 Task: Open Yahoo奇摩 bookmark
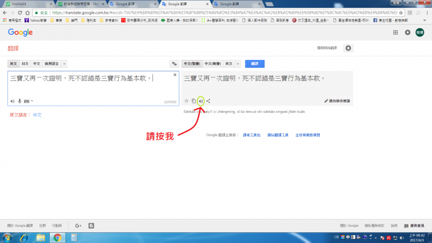coord(35,20)
